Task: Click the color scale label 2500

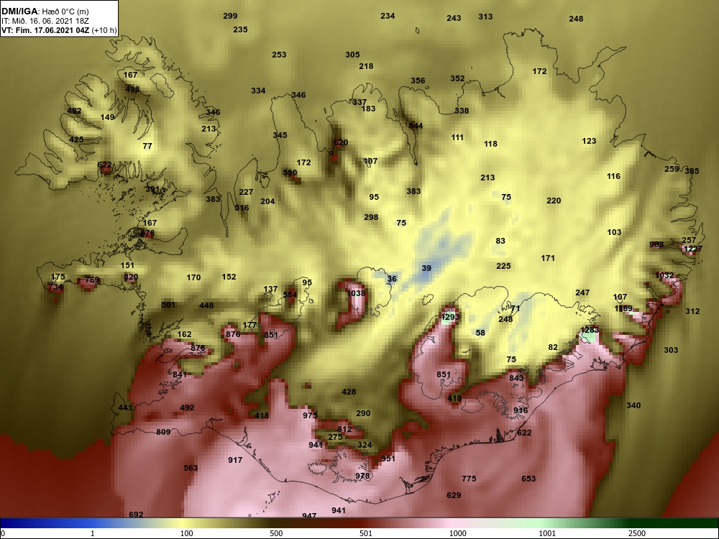Action: pos(637,533)
